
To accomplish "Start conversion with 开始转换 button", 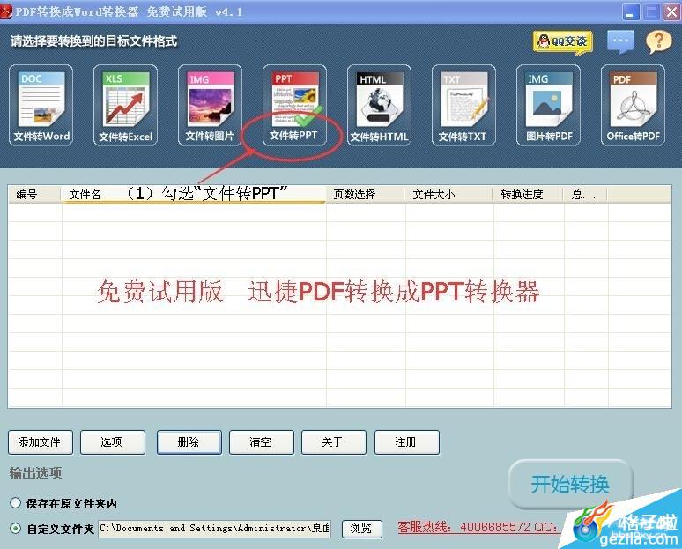I will coord(570,484).
